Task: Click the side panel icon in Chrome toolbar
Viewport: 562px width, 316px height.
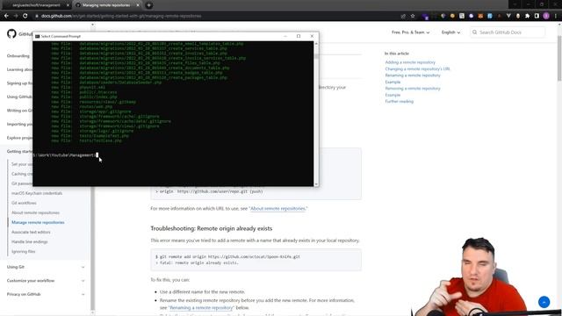Action: 537,16
